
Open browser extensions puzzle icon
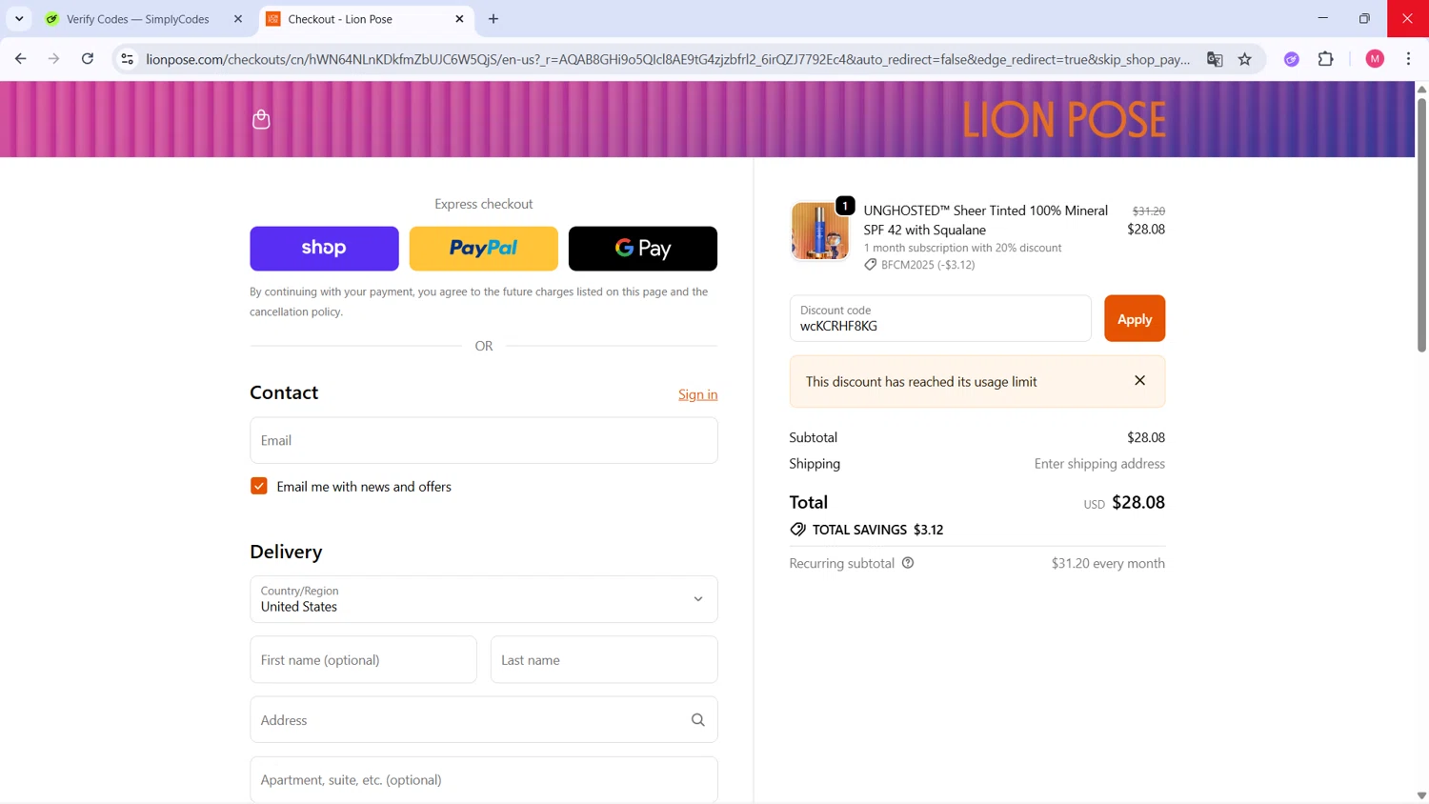click(x=1326, y=59)
